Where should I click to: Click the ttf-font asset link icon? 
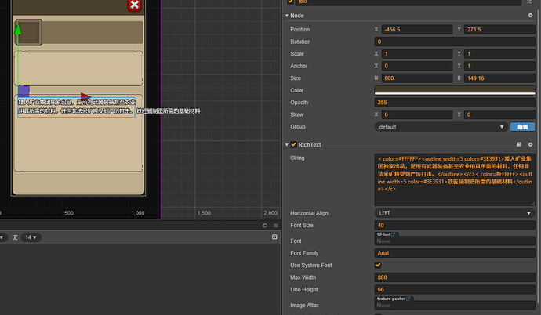click(393, 234)
